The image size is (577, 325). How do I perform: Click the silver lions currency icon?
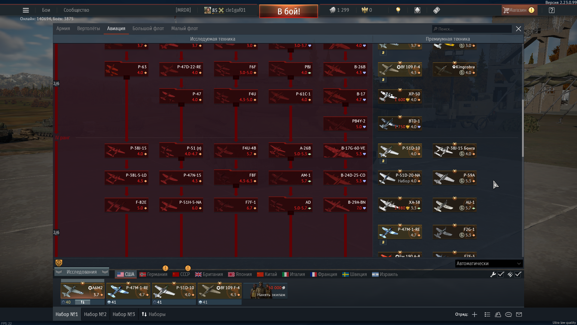click(x=332, y=10)
